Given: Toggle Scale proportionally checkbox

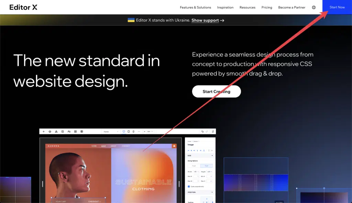Looking at the screenshot, I should coord(189,187).
